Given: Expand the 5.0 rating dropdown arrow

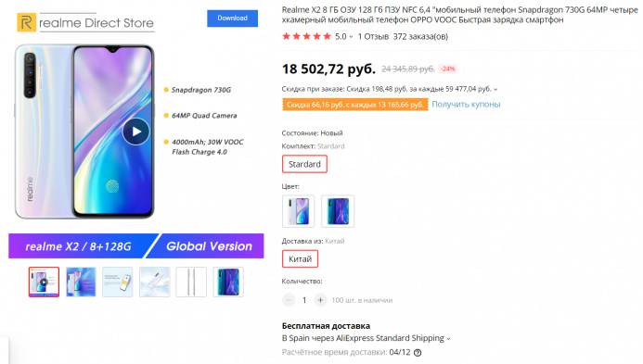Looking at the screenshot, I should [351, 37].
